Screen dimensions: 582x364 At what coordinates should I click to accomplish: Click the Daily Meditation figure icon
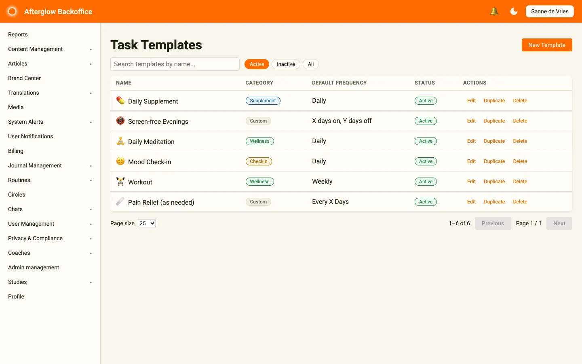(x=120, y=141)
